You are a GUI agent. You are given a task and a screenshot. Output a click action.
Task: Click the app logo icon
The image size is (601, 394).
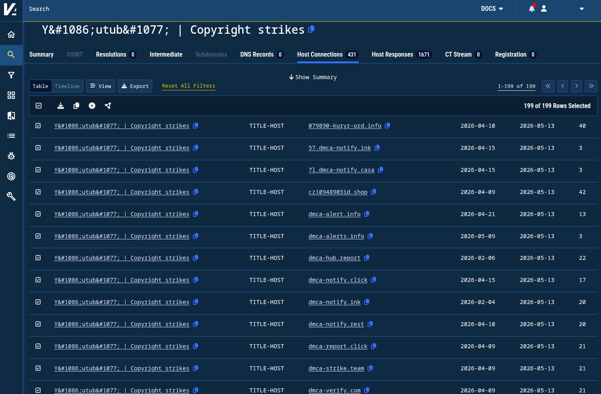[x=10, y=9]
